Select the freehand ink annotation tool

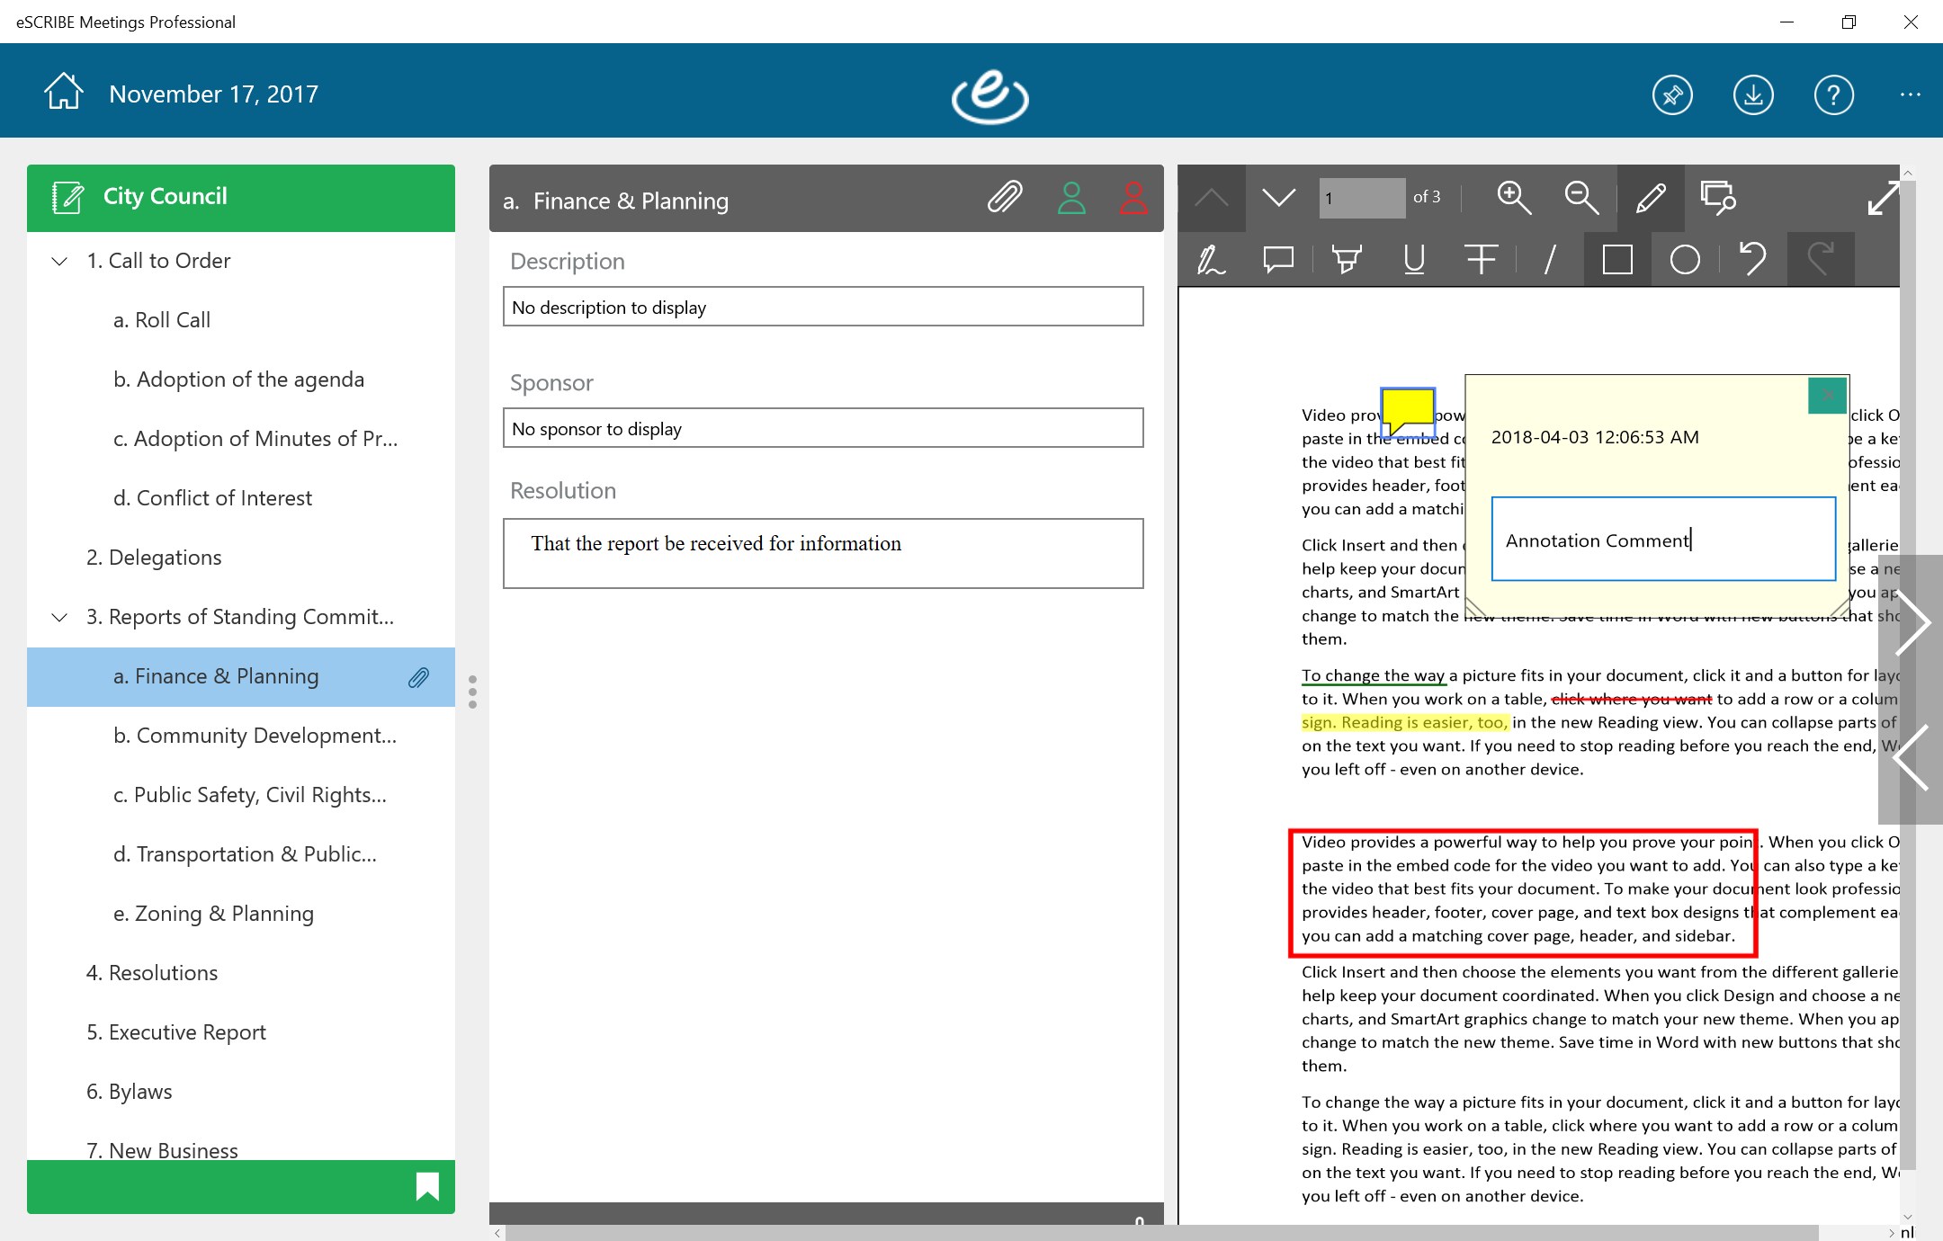pos(1211,260)
